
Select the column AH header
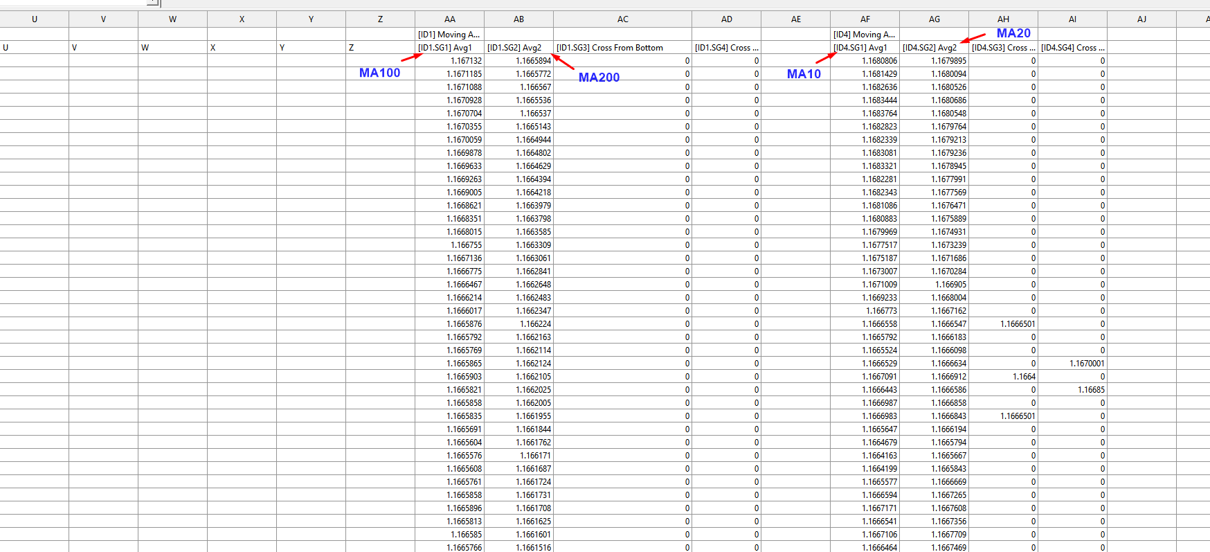click(x=1004, y=19)
